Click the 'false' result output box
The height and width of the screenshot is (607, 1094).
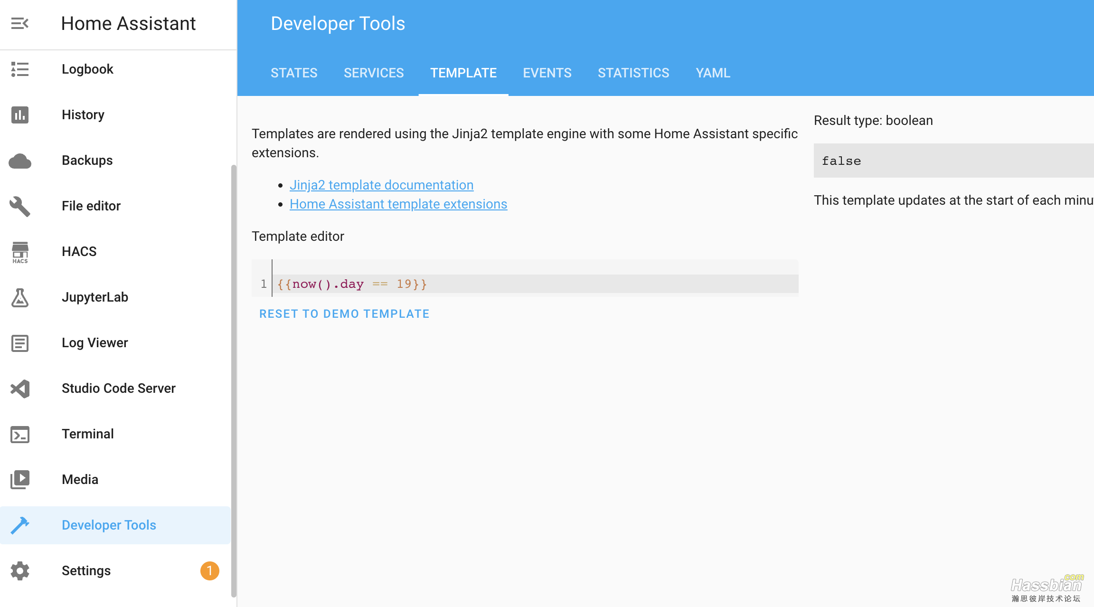pyautogui.click(x=953, y=161)
